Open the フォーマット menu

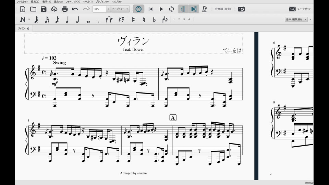[73, 2]
